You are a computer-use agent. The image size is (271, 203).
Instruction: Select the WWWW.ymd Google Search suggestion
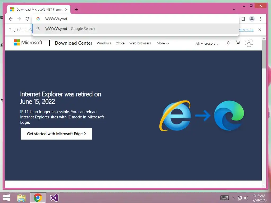point(135,29)
